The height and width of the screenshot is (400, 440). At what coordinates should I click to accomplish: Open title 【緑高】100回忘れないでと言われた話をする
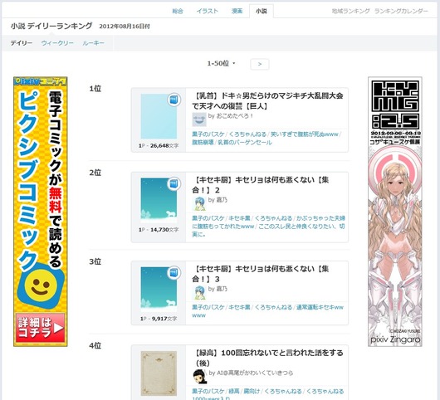click(268, 358)
